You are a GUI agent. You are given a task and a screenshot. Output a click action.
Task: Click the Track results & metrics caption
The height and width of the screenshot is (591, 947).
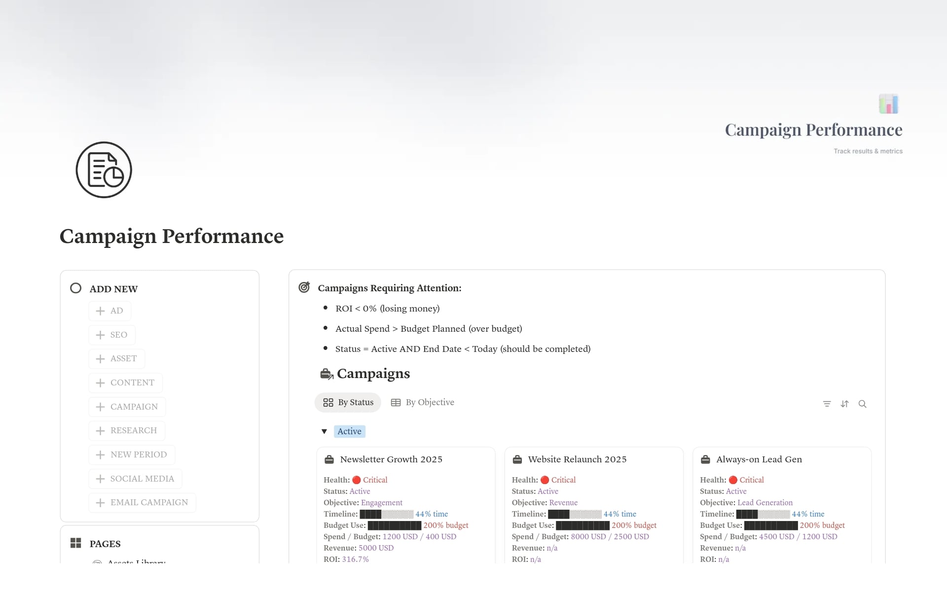(868, 151)
